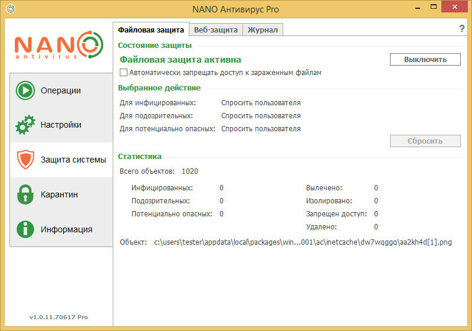Click the Операции play icon
The height and width of the screenshot is (331, 472).
(25, 90)
